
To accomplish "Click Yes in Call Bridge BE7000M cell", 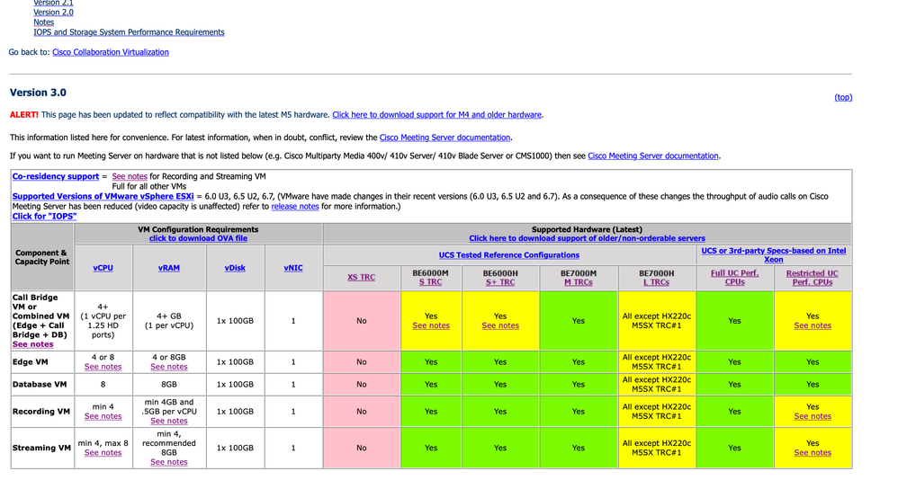I will pos(579,321).
